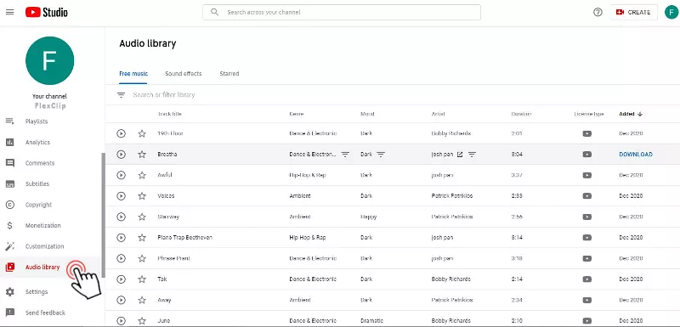The width and height of the screenshot is (680, 327).
Task: Click the license type icon for Awful
Action: pyautogui.click(x=587, y=175)
